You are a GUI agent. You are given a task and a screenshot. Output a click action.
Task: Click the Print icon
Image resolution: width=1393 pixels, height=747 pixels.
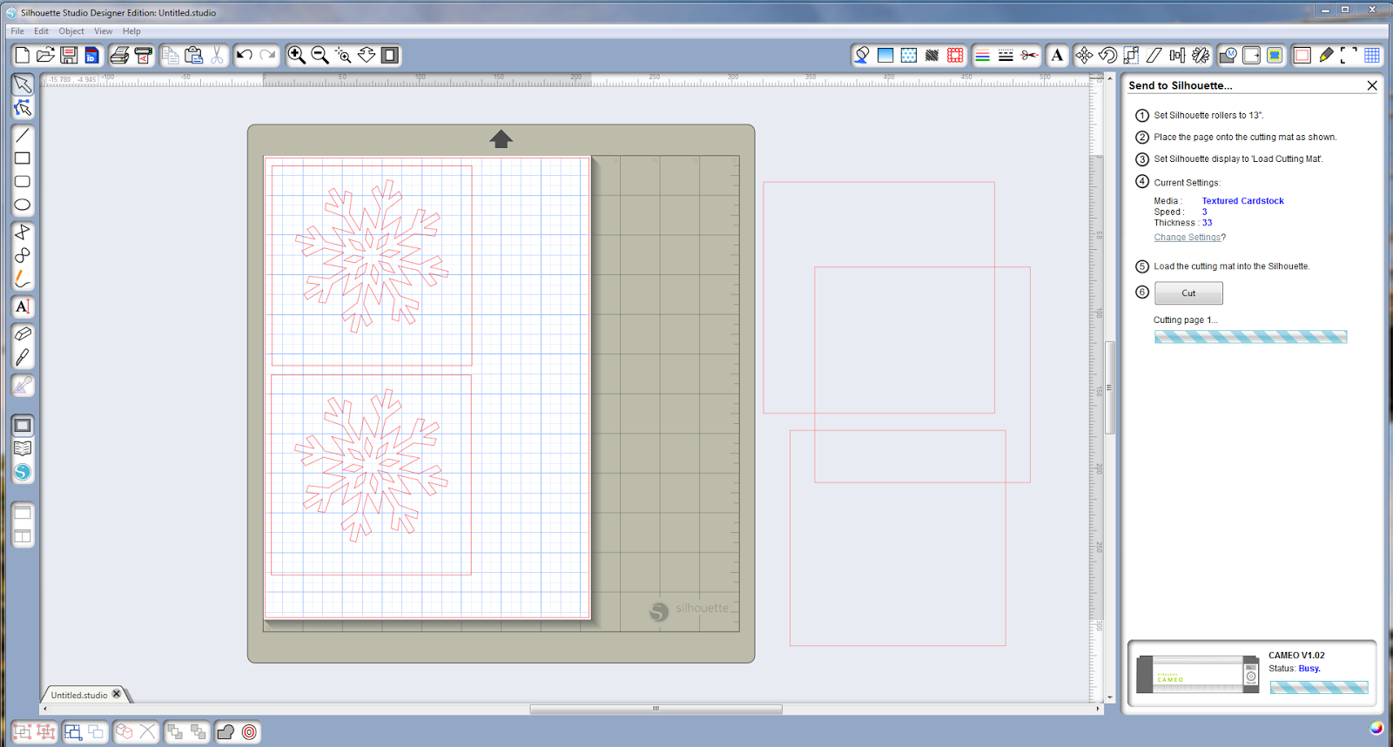pyautogui.click(x=119, y=55)
